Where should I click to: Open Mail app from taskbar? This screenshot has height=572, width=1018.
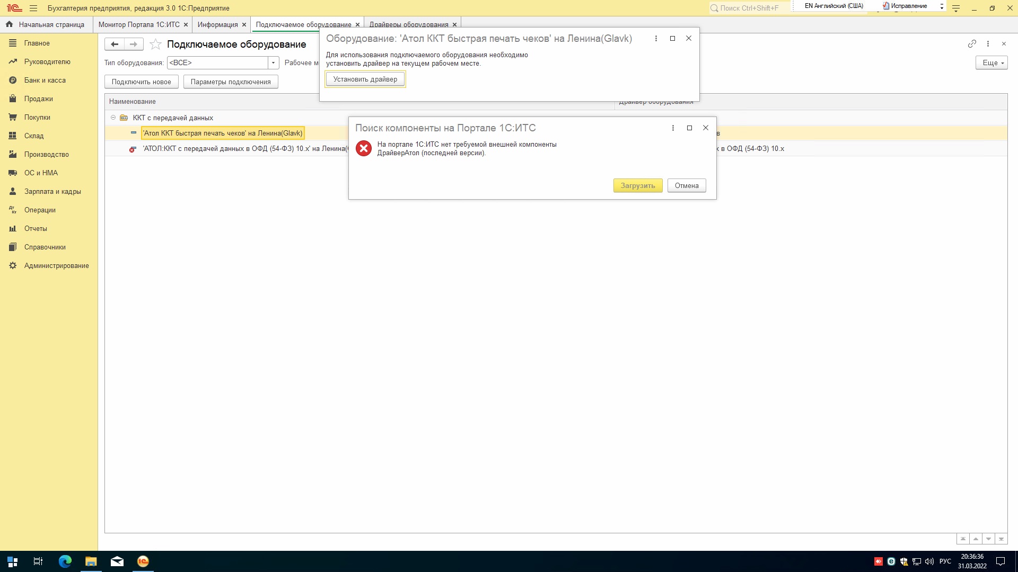pyautogui.click(x=117, y=561)
